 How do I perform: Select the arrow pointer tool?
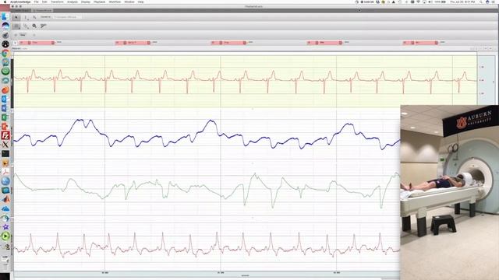[16, 17]
